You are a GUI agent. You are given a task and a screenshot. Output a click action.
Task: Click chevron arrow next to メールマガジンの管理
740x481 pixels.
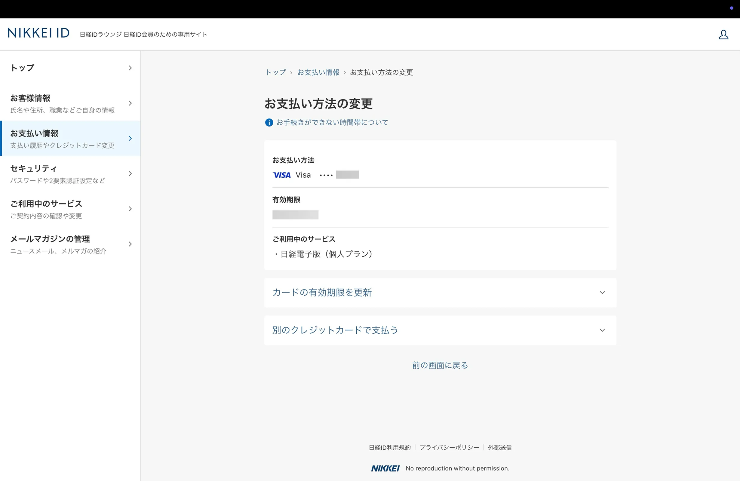(x=130, y=244)
